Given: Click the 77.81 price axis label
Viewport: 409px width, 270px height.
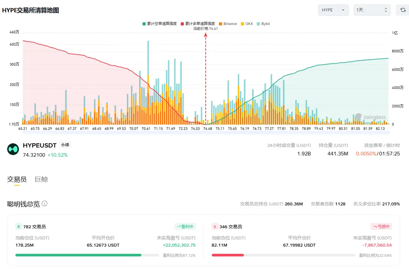Looking at the screenshot, I should pos(281,129).
